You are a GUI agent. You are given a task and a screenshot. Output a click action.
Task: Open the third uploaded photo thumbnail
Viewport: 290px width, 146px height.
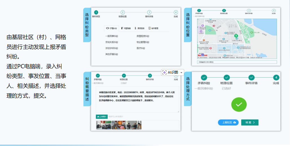click(134, 125)
